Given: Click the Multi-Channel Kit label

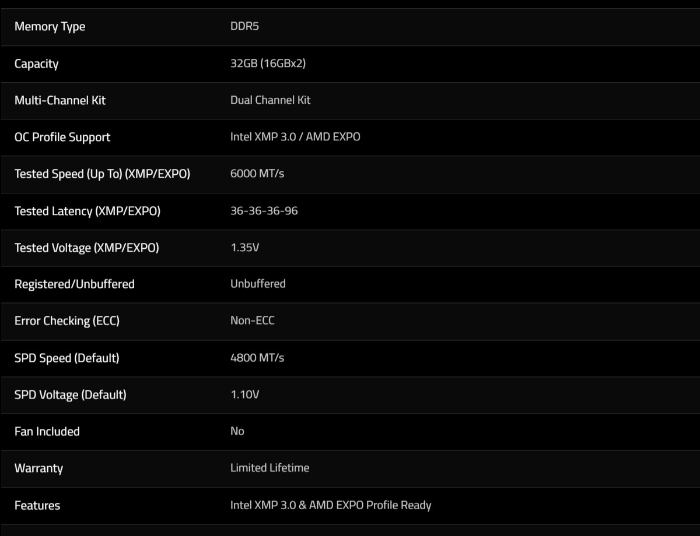Looking at the screenshot, I should click(60, 100).
